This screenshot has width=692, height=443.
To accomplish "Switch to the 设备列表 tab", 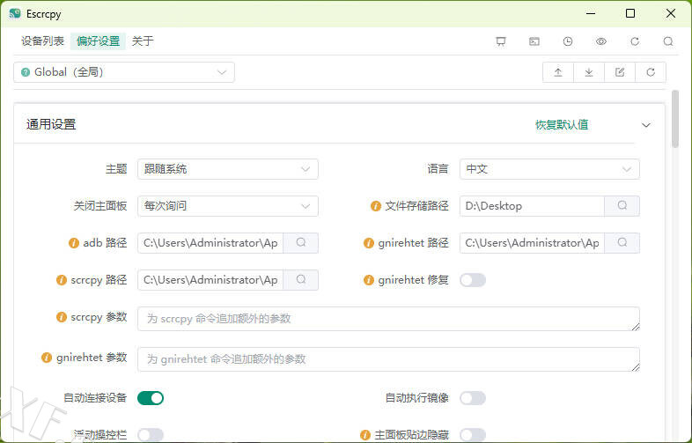I will [42, 41].
